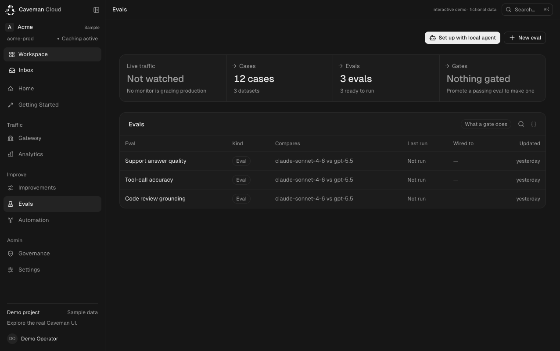Click the Home house icon

11,89
